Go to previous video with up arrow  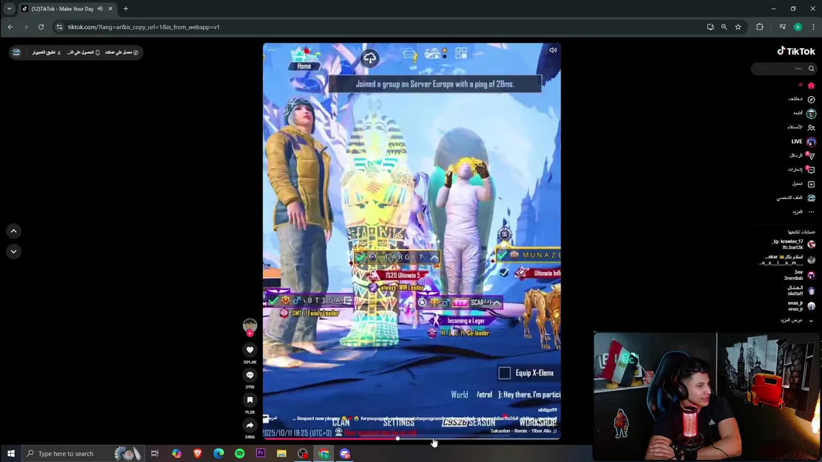pyautogui.click(x=13, y=231)
